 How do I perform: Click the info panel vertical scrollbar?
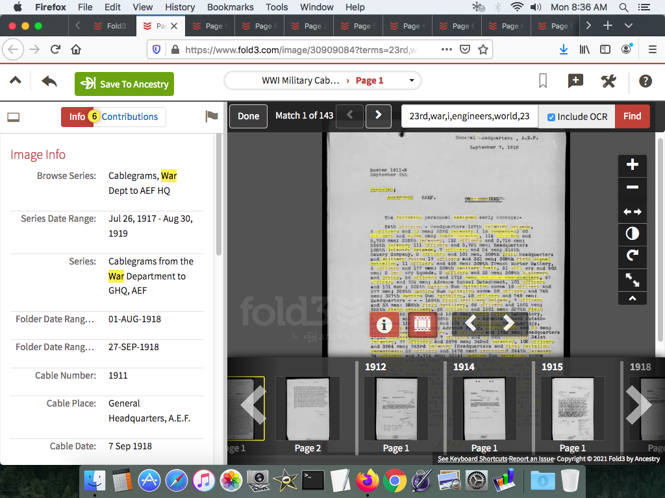(x=219, y=195)
